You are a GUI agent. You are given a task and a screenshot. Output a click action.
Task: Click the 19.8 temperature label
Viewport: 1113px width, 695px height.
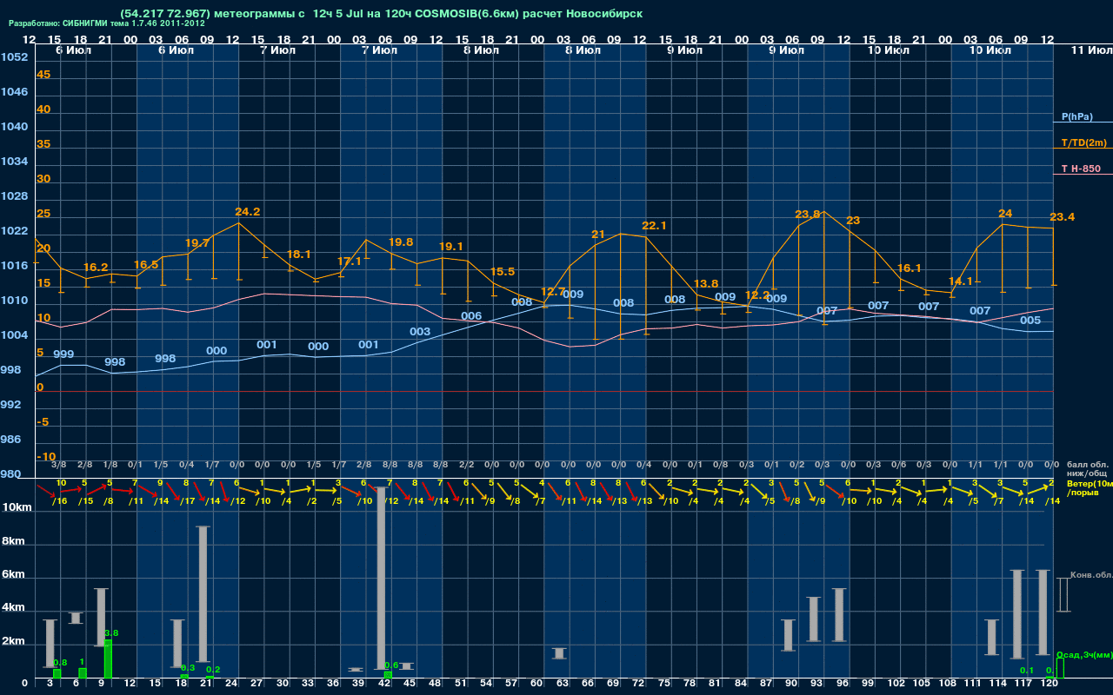point(401,242)
